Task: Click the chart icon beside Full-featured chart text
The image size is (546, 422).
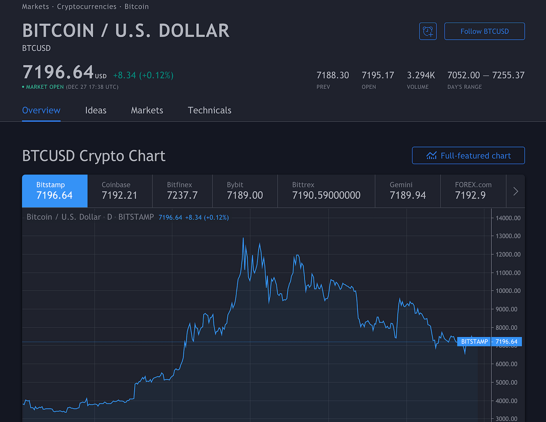Action: 432,155
